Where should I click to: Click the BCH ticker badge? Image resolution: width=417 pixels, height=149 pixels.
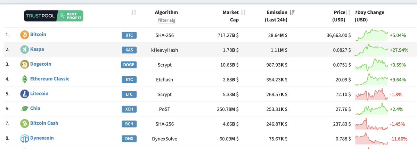click(x=129, y=124)
